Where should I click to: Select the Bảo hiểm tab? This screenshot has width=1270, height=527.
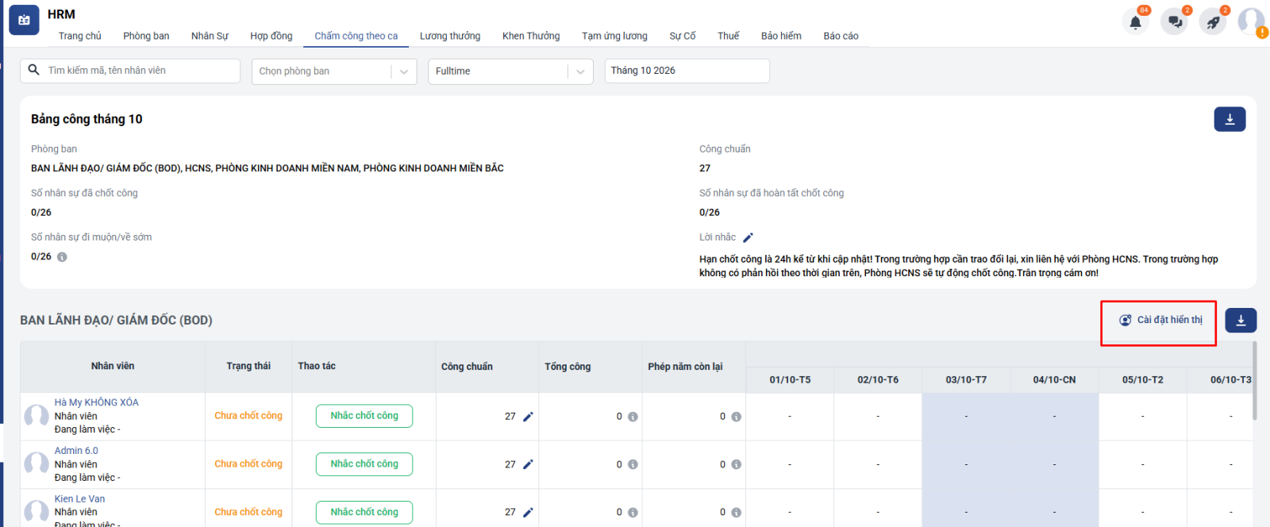(x=781, y=36)
